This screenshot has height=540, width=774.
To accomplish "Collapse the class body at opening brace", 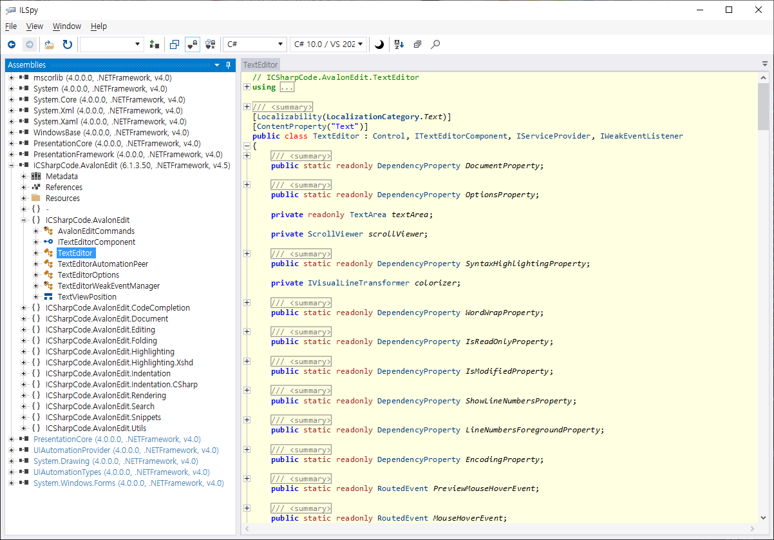I will 247,146.
